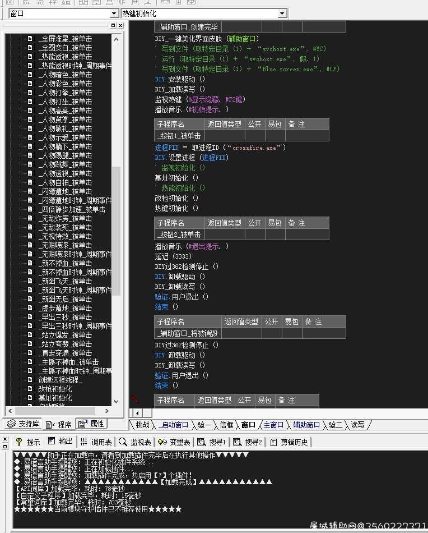Select _直走穿墙_被单击 in the tree

tap(65, 353)
